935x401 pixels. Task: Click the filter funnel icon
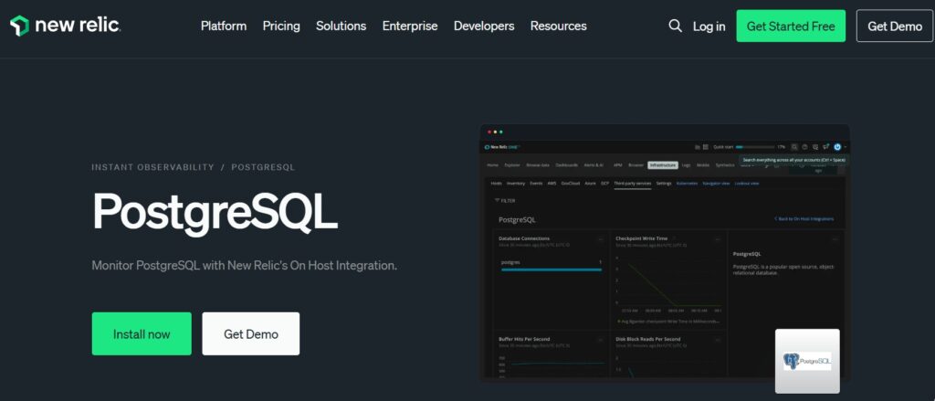point(497,200)
